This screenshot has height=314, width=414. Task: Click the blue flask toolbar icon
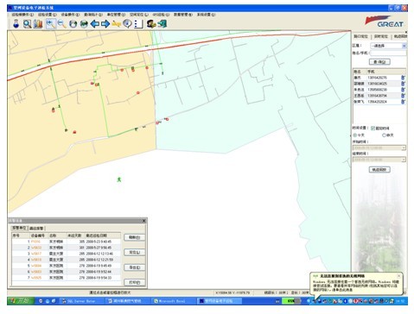(16, 24)
